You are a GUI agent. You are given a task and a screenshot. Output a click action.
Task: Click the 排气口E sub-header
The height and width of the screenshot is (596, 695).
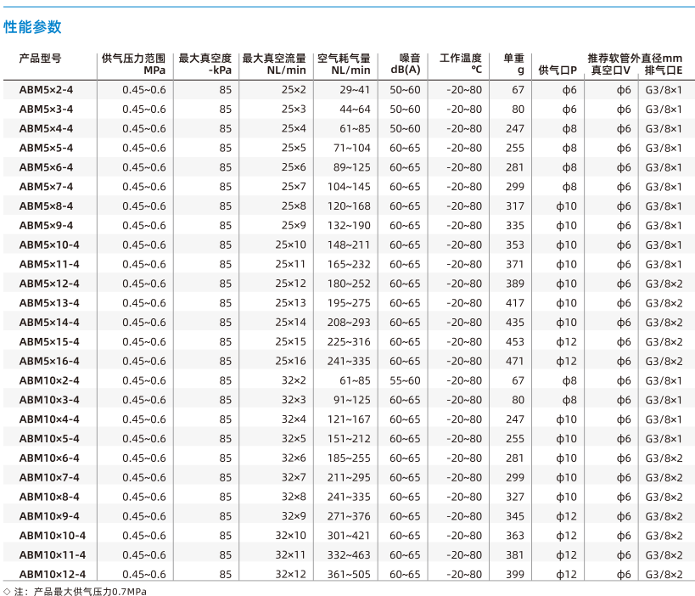pos(664,70)
